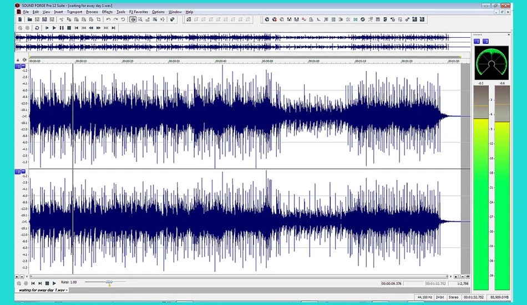
Task: Click the 00:00:10 time ruler mark
Action: [x=81, y=61]
